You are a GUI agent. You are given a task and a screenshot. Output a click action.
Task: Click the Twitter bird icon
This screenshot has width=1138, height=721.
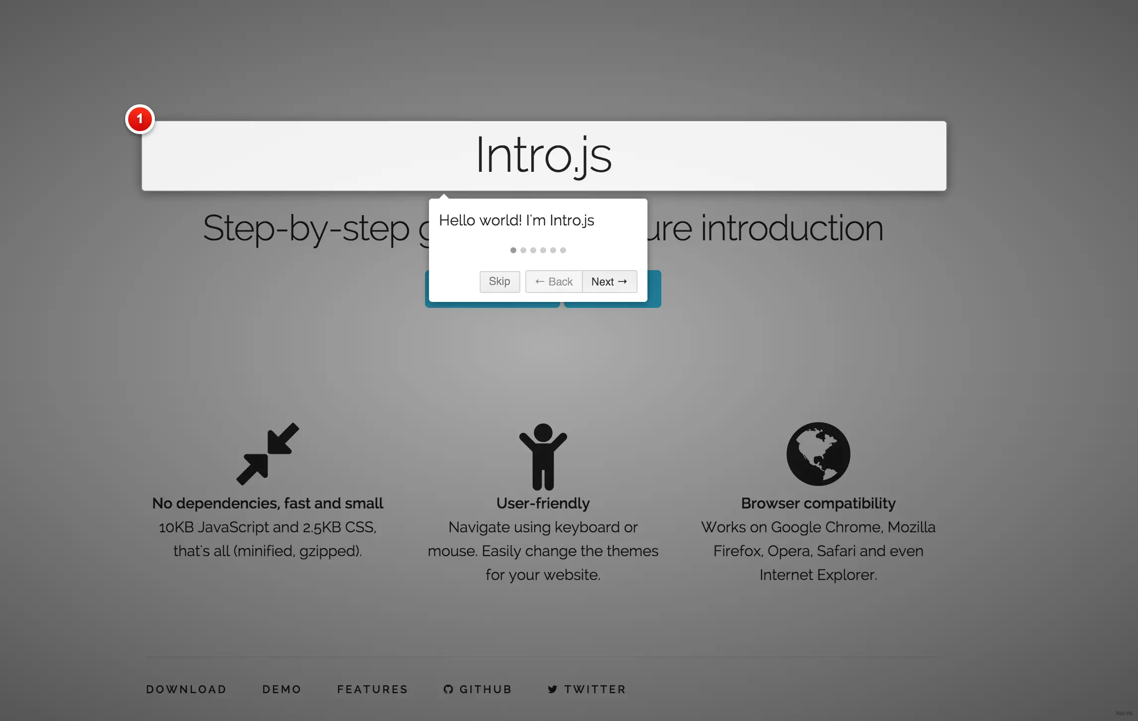pyautogui.click(x=552, y=689)
